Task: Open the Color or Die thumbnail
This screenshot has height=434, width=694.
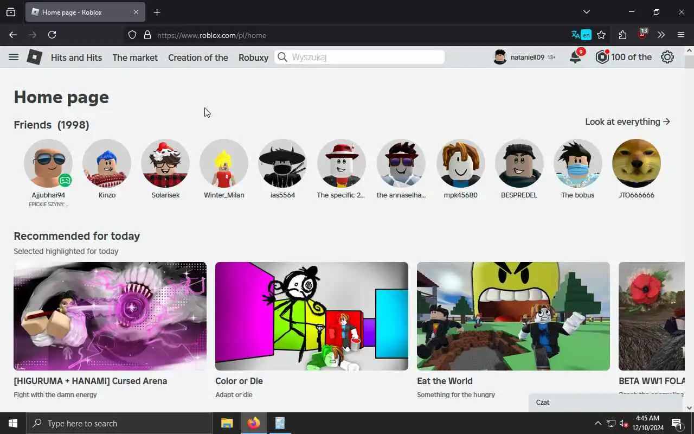Action: pos(312,316)
